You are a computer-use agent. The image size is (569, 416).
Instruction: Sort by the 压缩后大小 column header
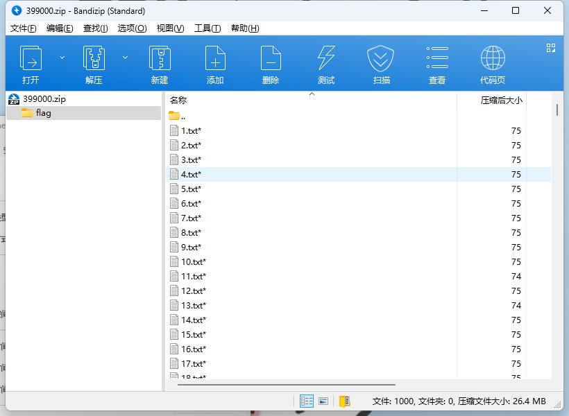click(491, 100)
